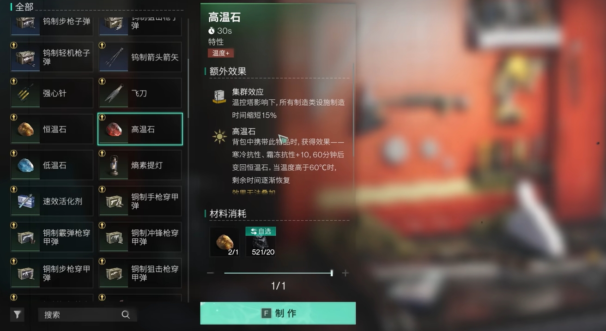Select the 钨制轻机枪子弹 ammo recipe

[x=52, y=57]
